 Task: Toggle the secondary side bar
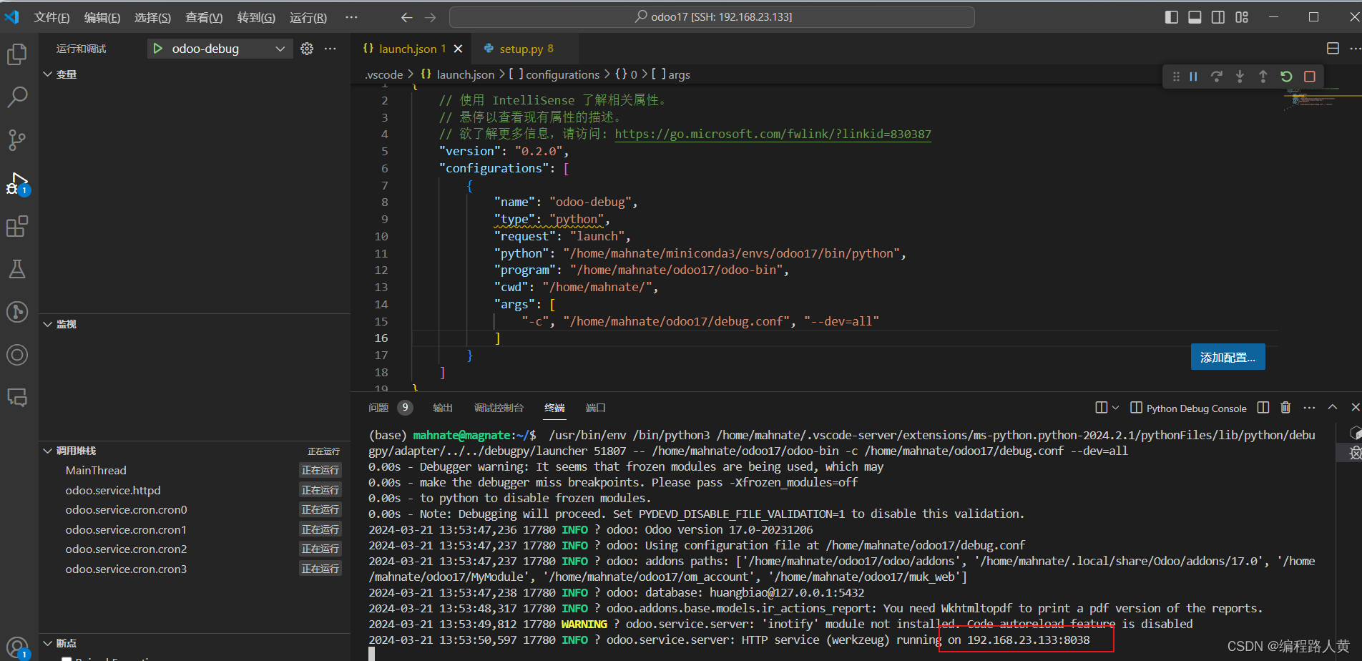(1218, 16)
